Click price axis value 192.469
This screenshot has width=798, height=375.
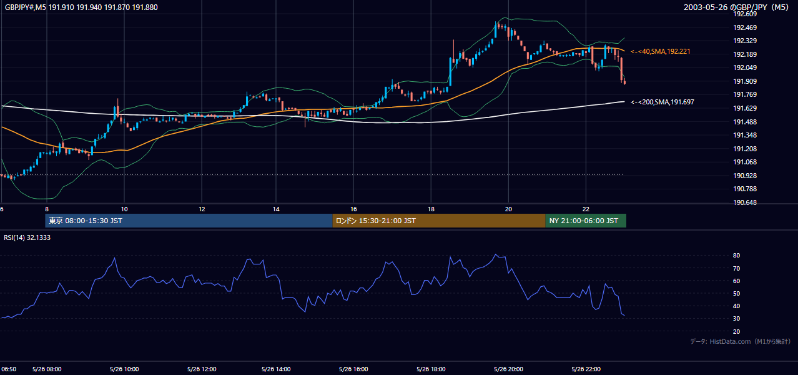(x=745, y=27)
